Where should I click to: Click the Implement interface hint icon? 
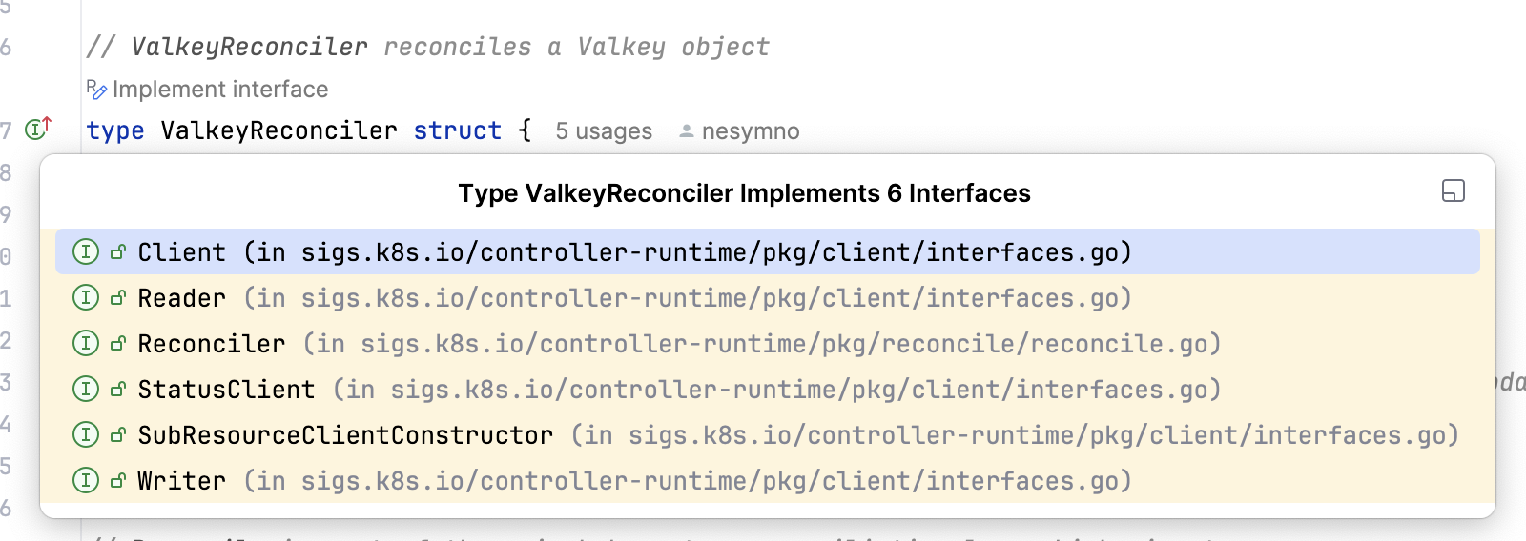pyautogui.click(x=96, y=90)
